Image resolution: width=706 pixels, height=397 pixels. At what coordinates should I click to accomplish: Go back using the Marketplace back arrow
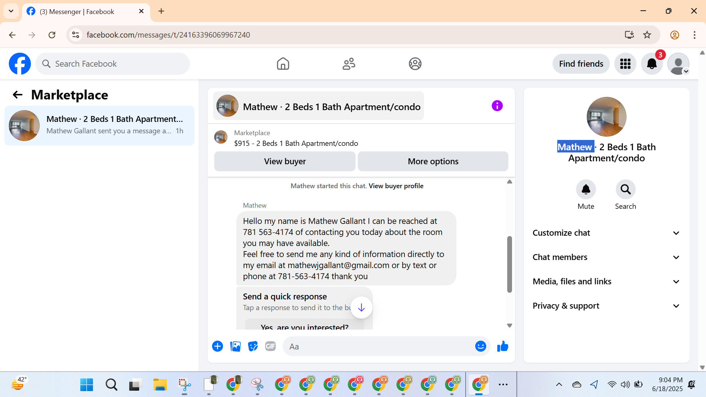18,95
